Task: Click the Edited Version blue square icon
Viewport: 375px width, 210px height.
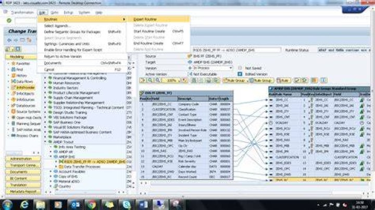Action: [240, 74]
